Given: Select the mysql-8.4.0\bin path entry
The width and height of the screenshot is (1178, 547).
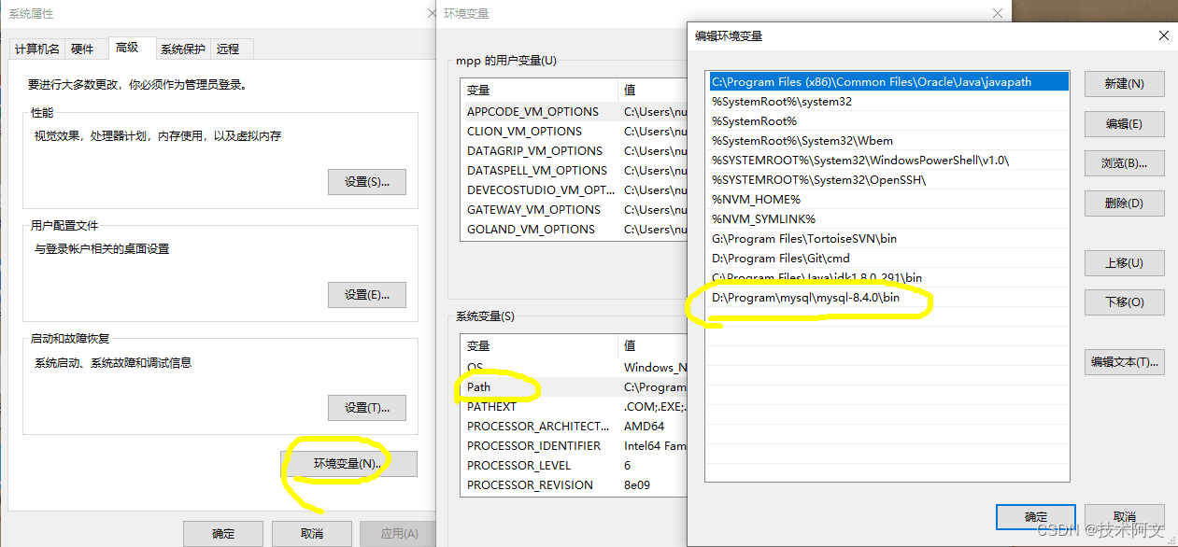Looking at the screenshot, I should (x=887, y=298).
